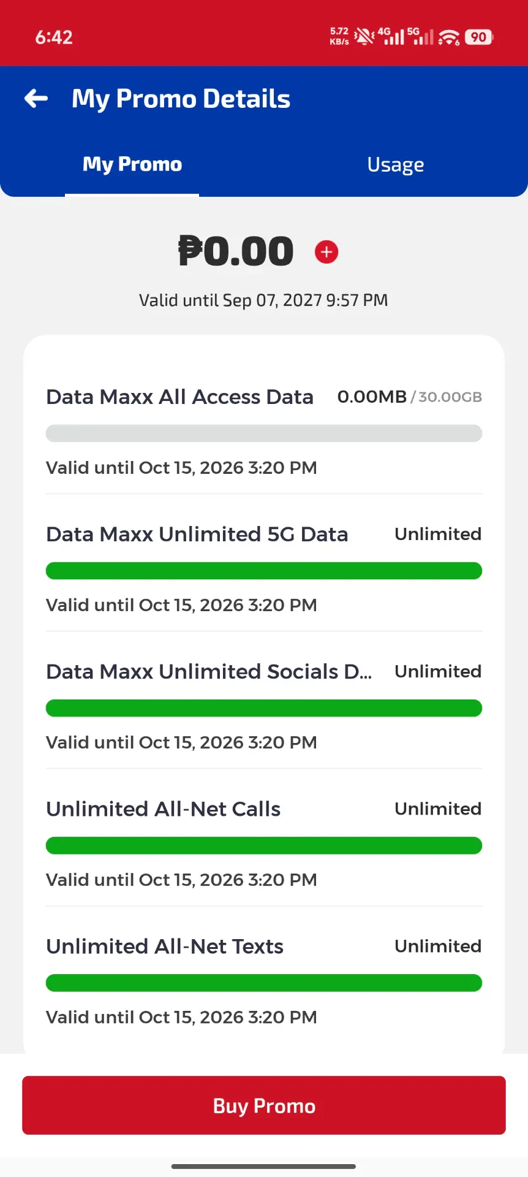Tap the Wi-Fi status icon

pyautogui.click(x=449, y=37)
